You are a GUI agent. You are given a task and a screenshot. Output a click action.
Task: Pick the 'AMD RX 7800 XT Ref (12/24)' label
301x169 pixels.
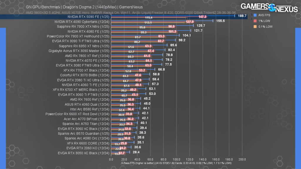pos(87,56)
